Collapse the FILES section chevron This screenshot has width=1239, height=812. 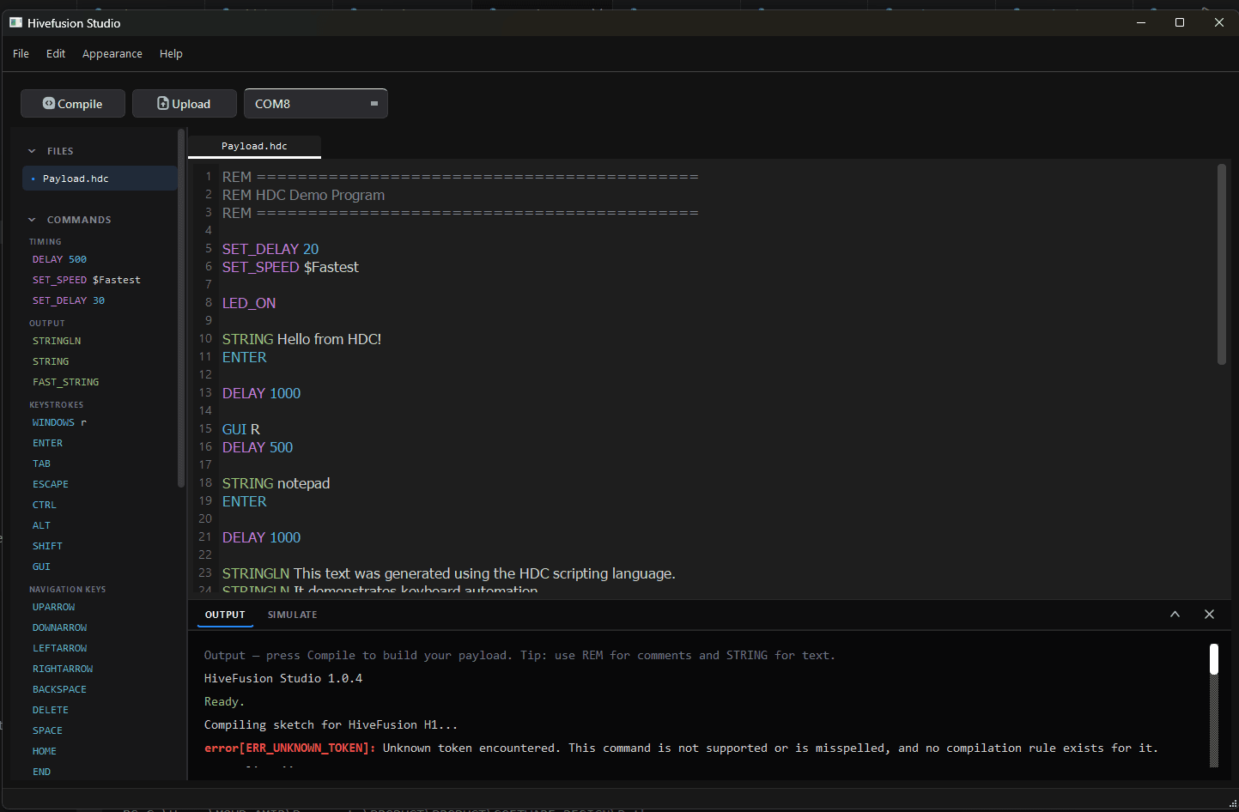[32, 151]
